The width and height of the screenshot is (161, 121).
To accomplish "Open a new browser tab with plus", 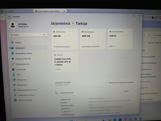I will pos(69,11).
